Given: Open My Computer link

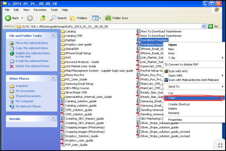Looking at the screenshot, I should (25, 101).
